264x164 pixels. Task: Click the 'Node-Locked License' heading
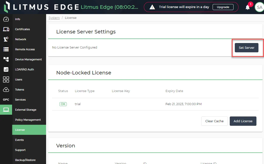[84, 73]
